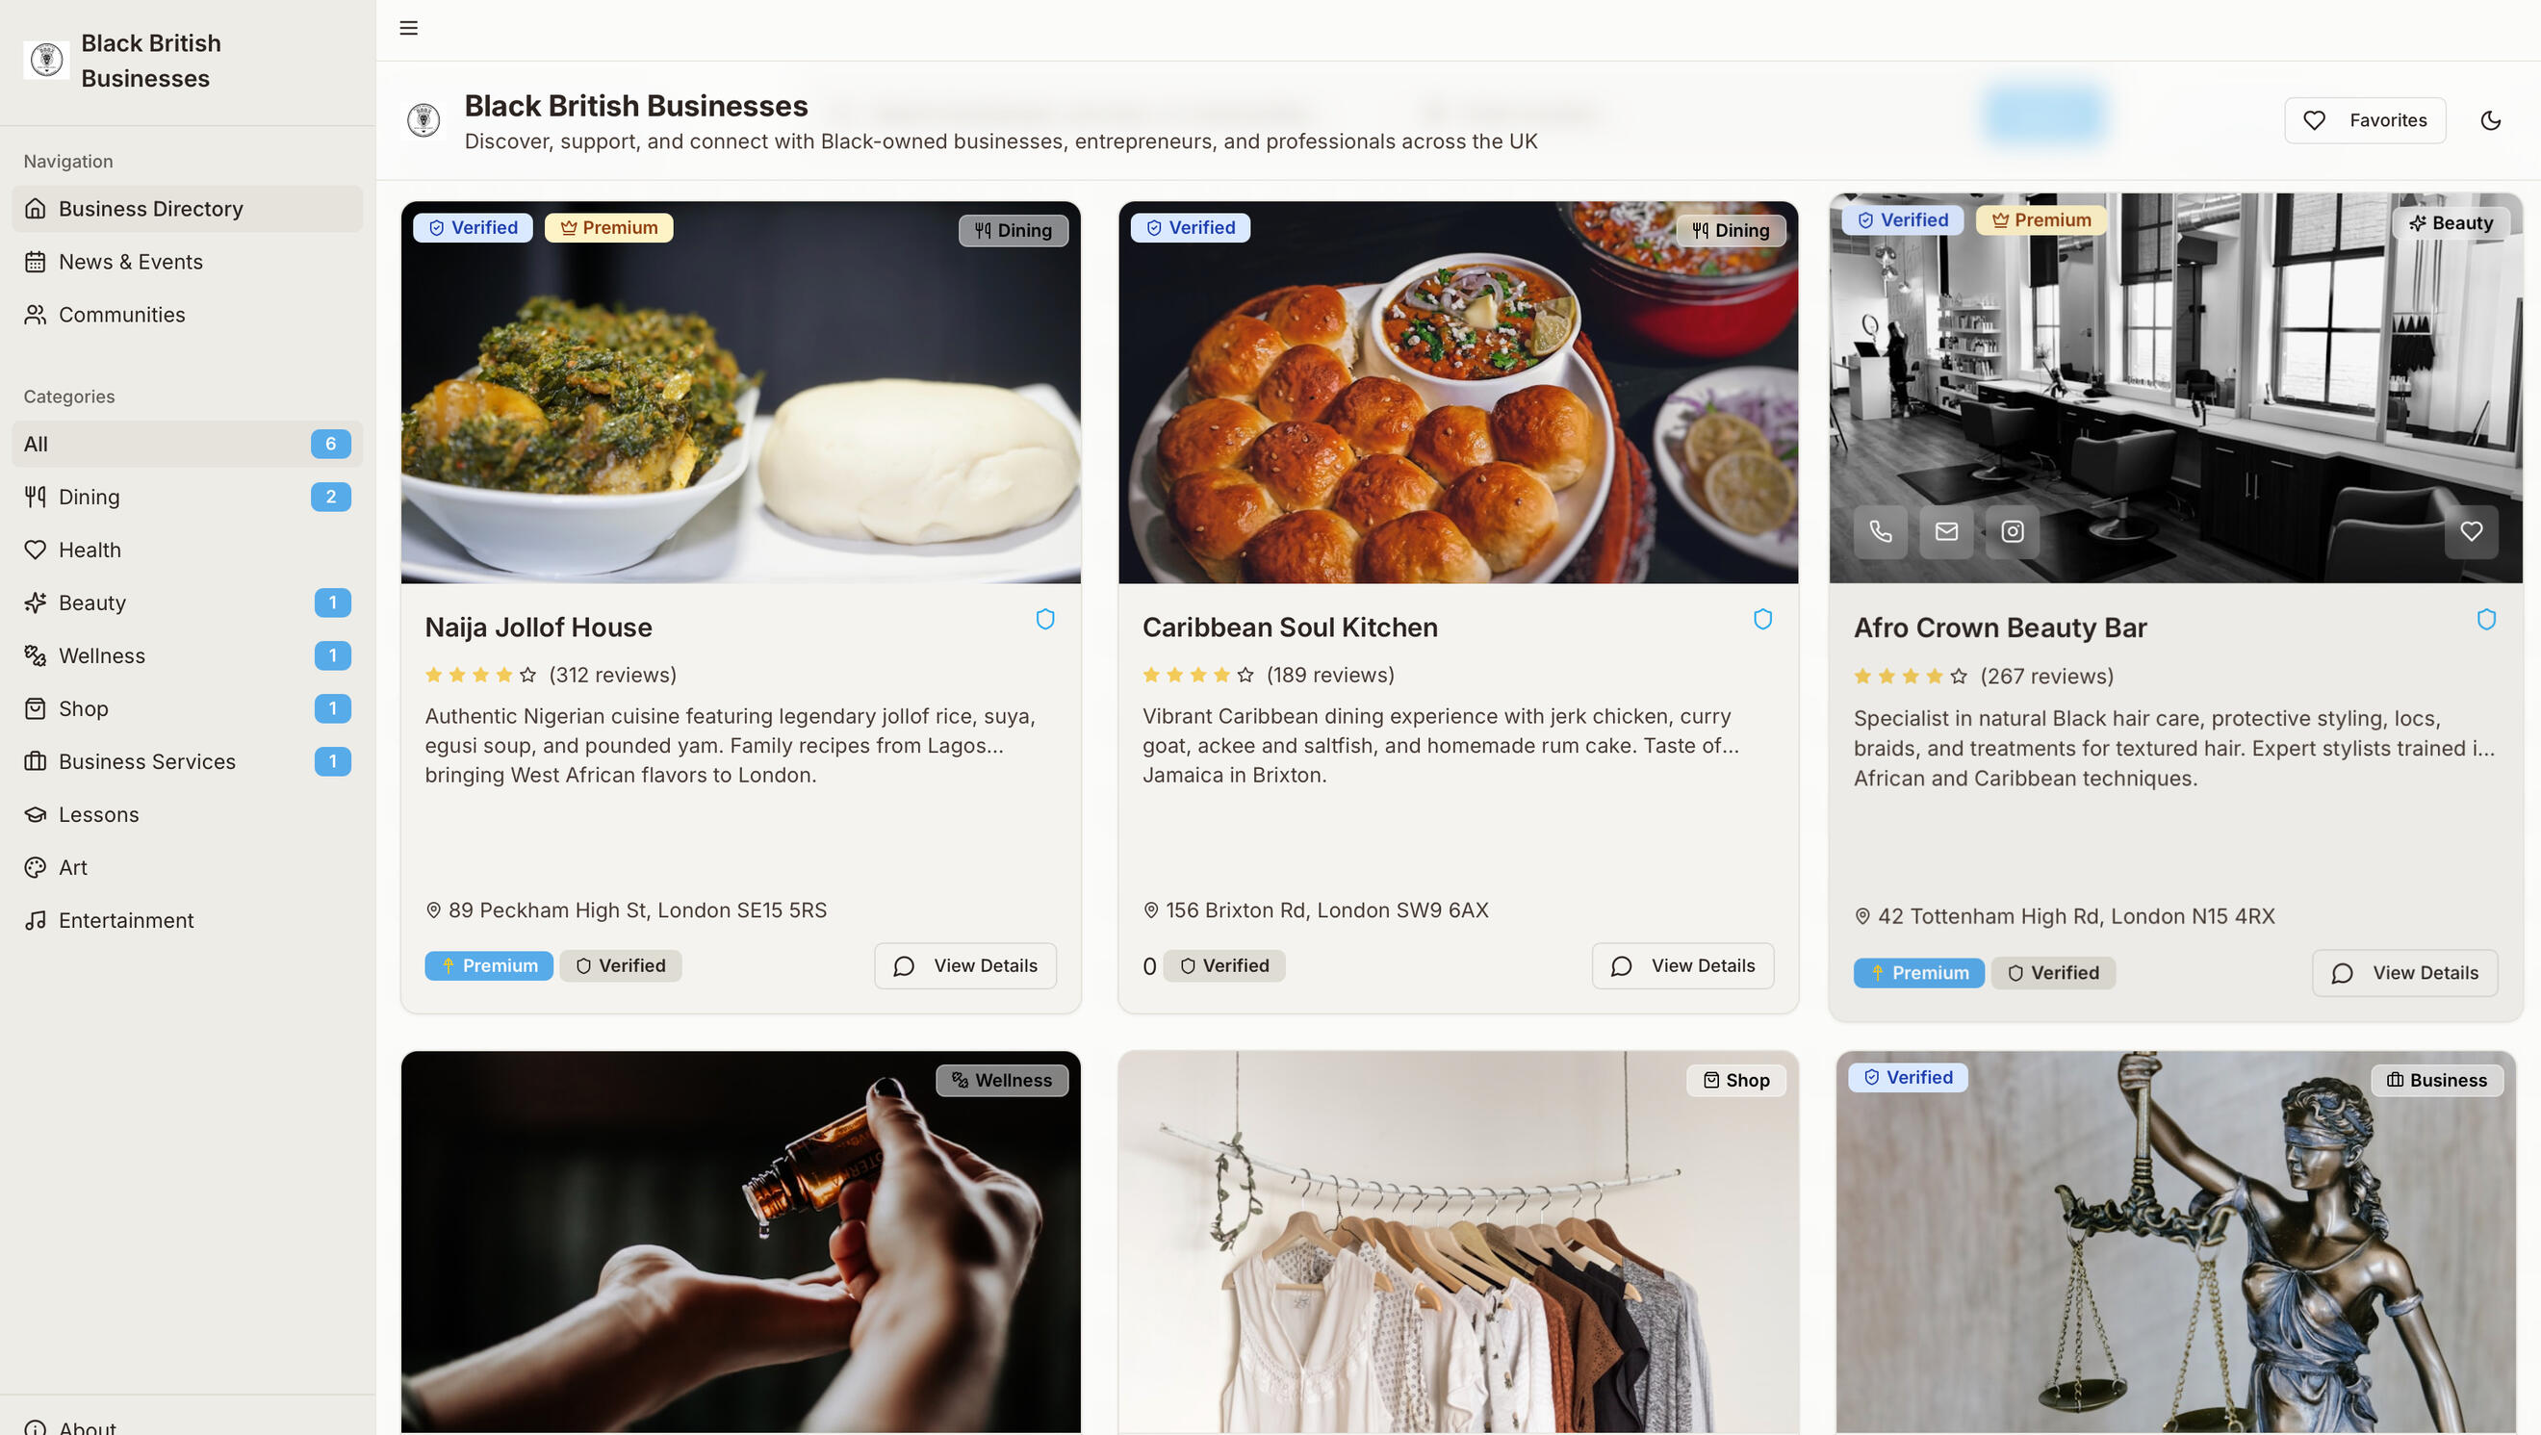
Task: View Details for Naija Jollof House
Action: [964, 965]
